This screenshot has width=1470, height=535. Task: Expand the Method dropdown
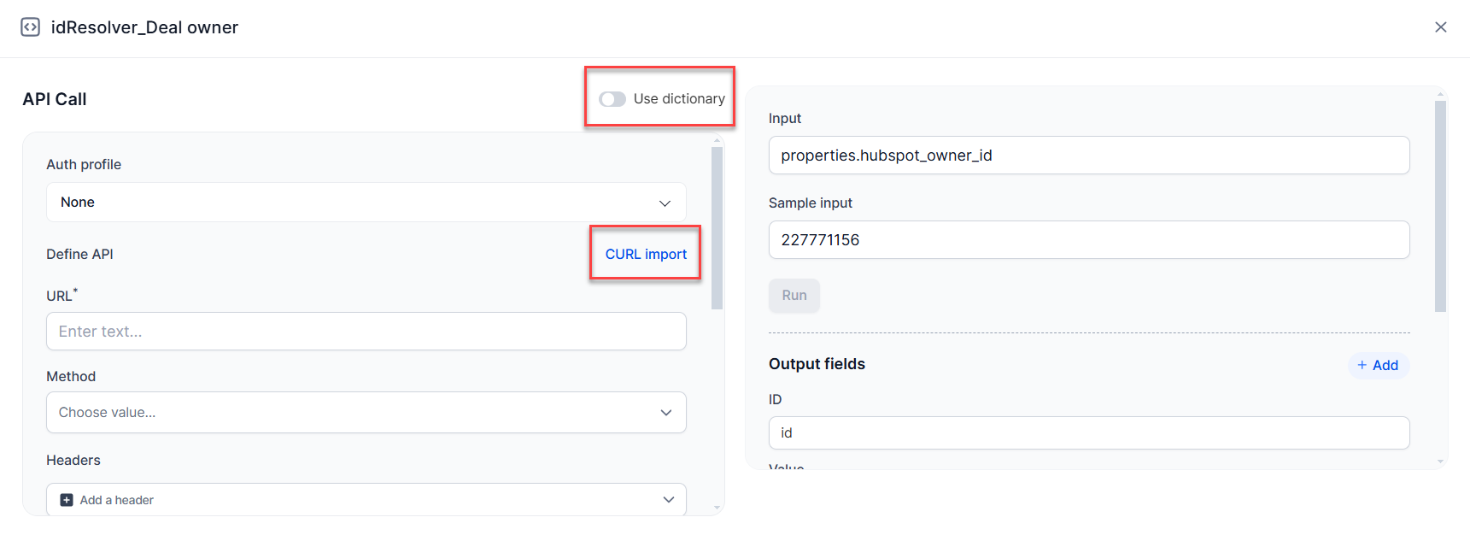pos(366,413)
